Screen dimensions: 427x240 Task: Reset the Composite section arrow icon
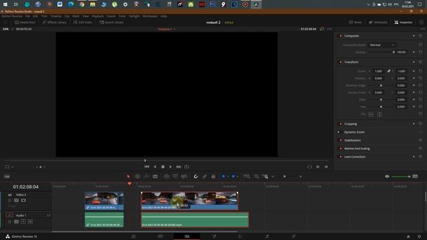point(420,36)
